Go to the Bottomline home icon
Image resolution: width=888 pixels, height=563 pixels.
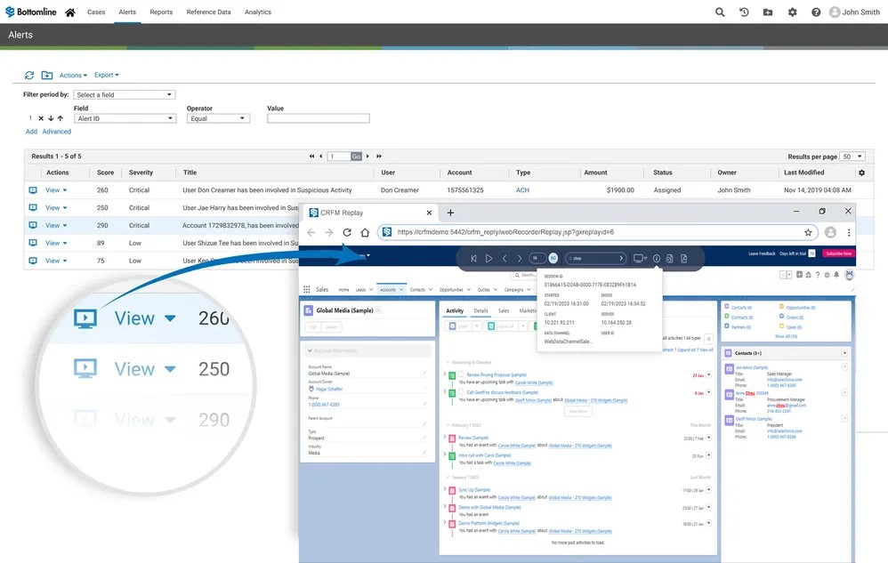pyautogui.click(x=70, y=12)
